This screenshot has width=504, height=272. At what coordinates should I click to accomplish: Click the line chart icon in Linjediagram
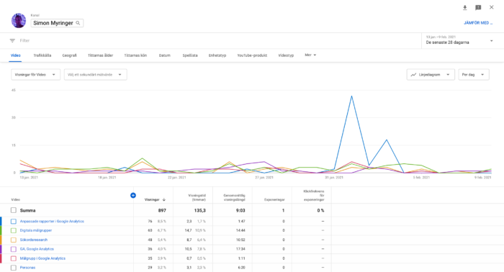coord(413,75)
